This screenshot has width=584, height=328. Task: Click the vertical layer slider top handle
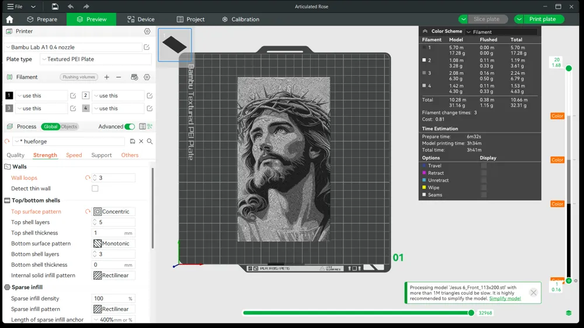(x=569, y=68)
